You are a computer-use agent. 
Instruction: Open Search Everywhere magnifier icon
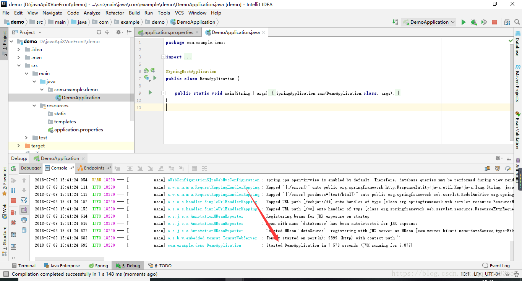click(x=516, y=22)
